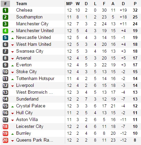Screen dimensions: 141x145
Task: Click the green rank 1 badge
Action: click(5, 10)
